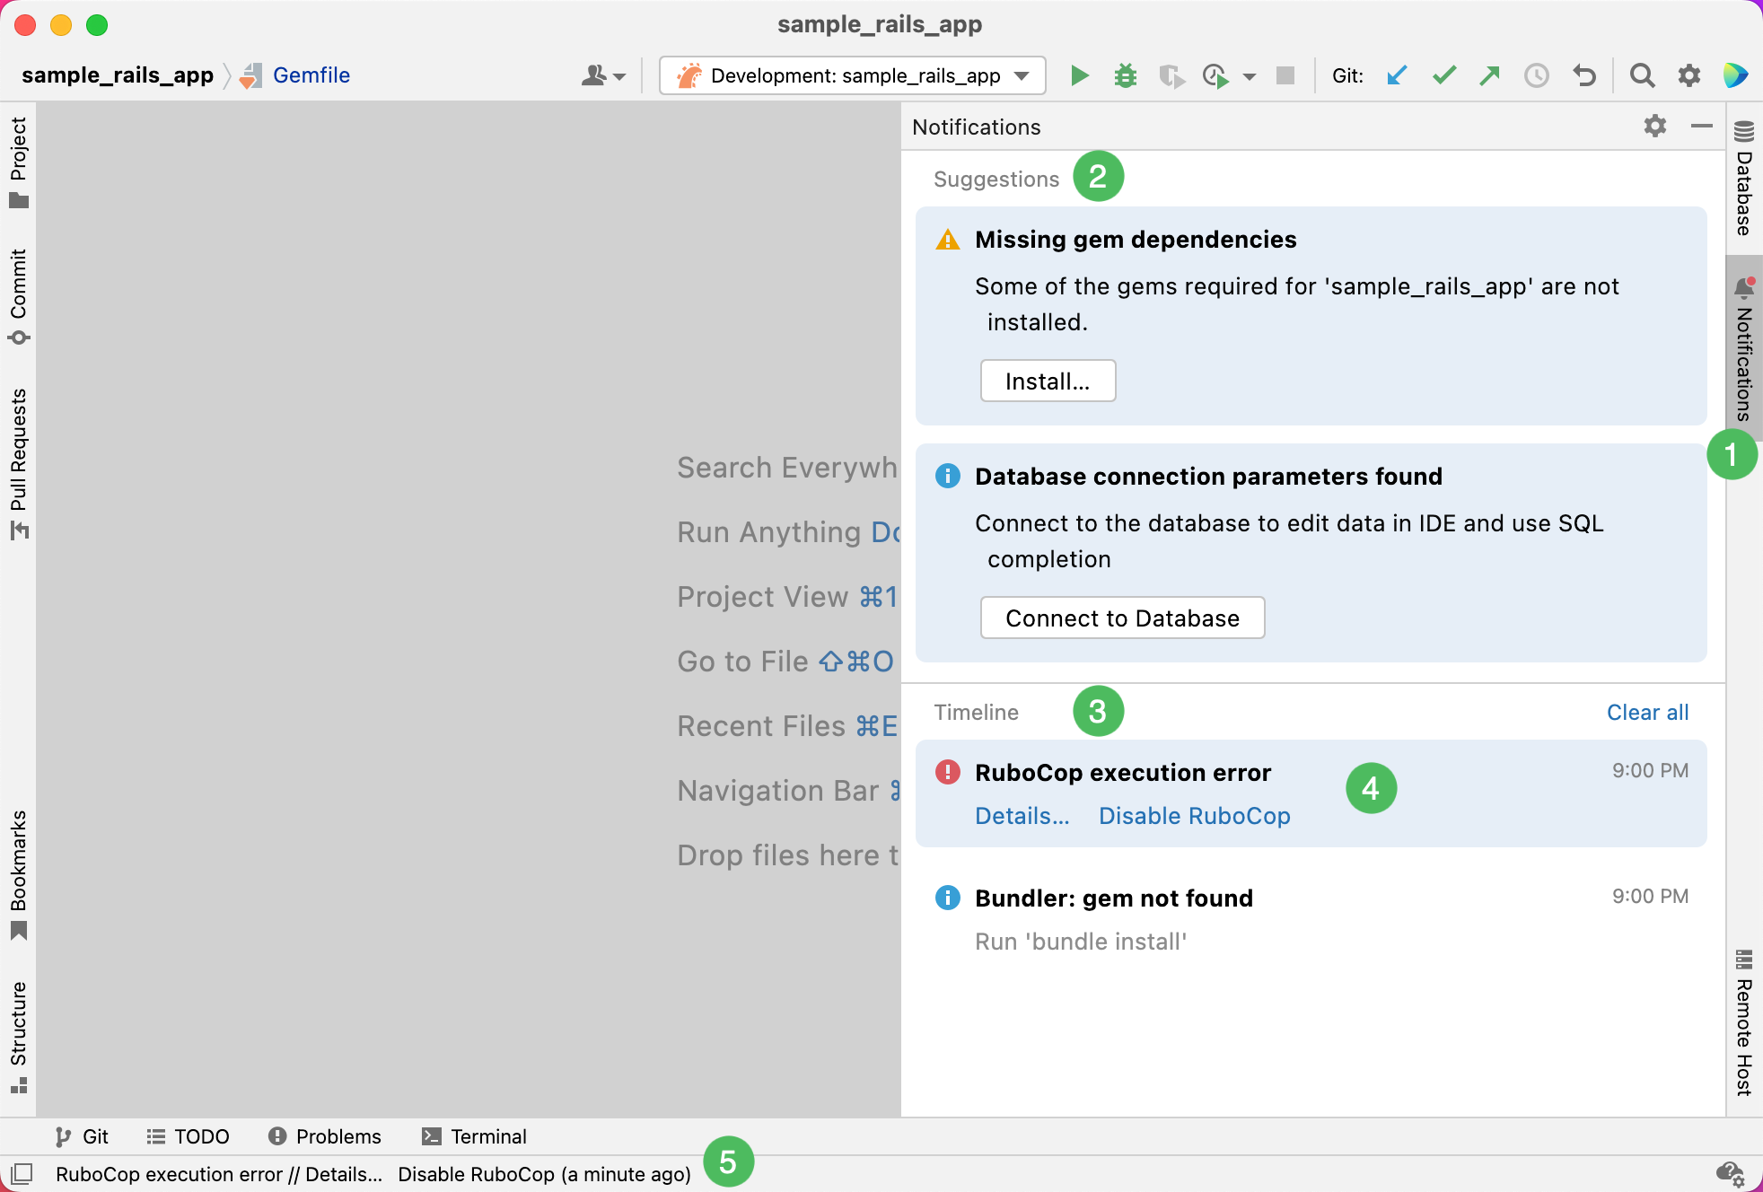The image size is (1763, 1192).
Task: Switch to the Problems tab
Action: pyautogui.click(x=325, y=1135)
